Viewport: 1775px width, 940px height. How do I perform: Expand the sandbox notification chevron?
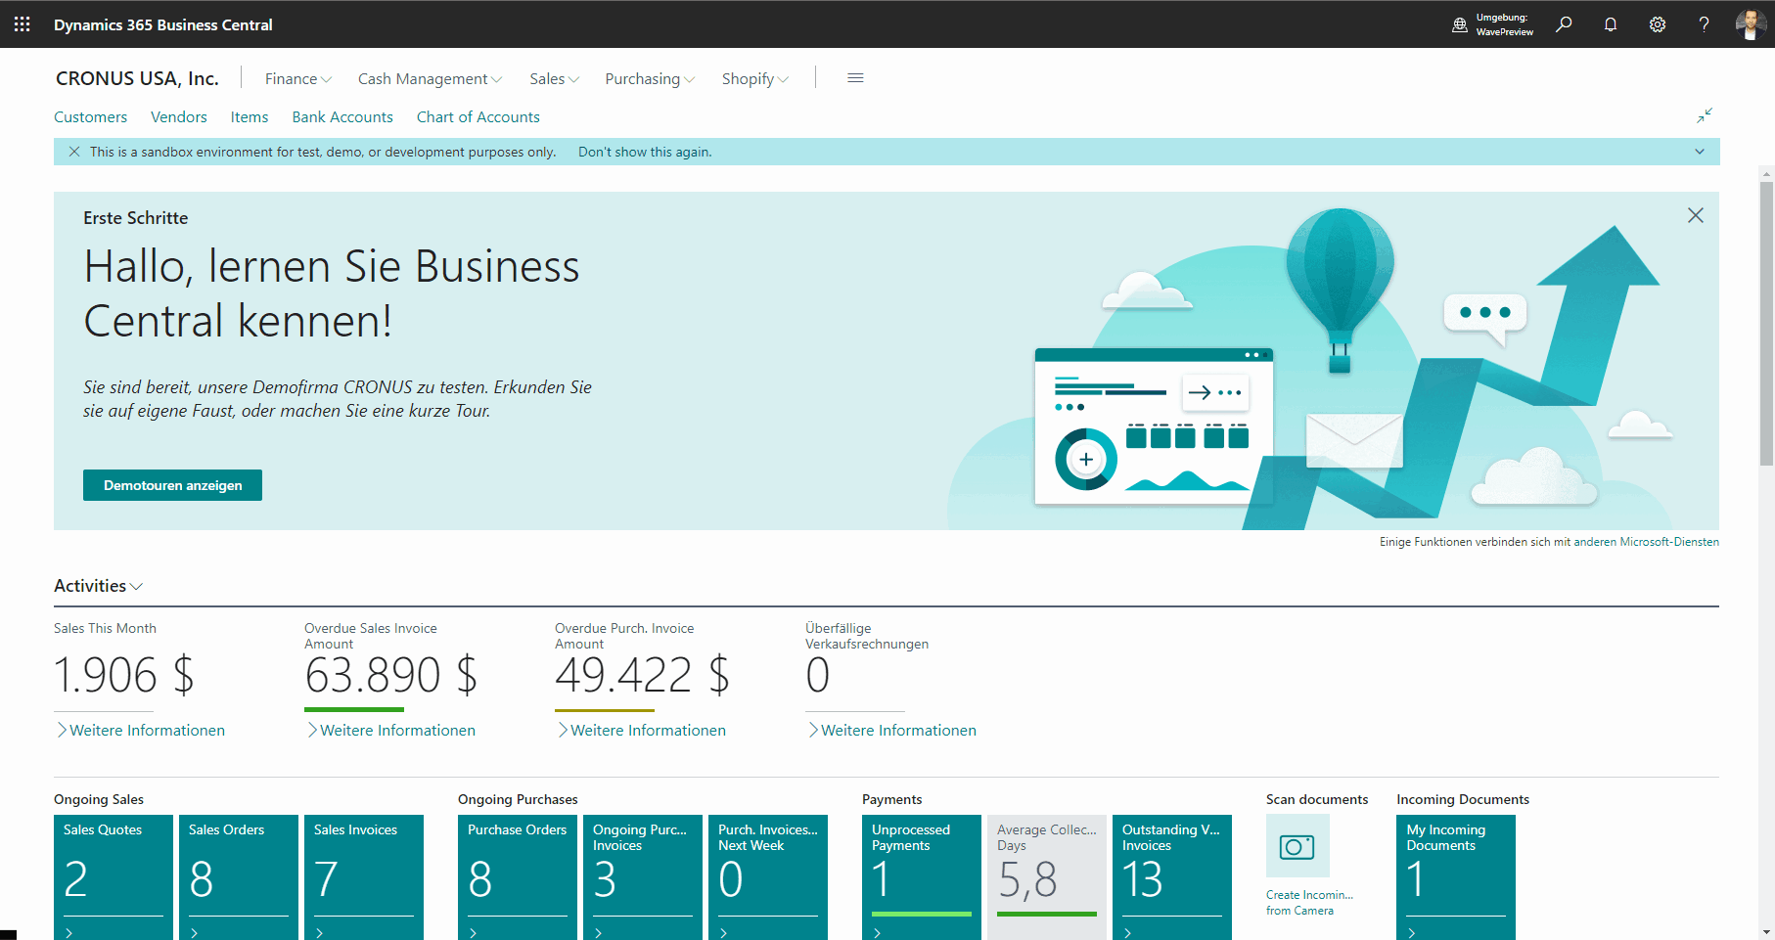1700,152
